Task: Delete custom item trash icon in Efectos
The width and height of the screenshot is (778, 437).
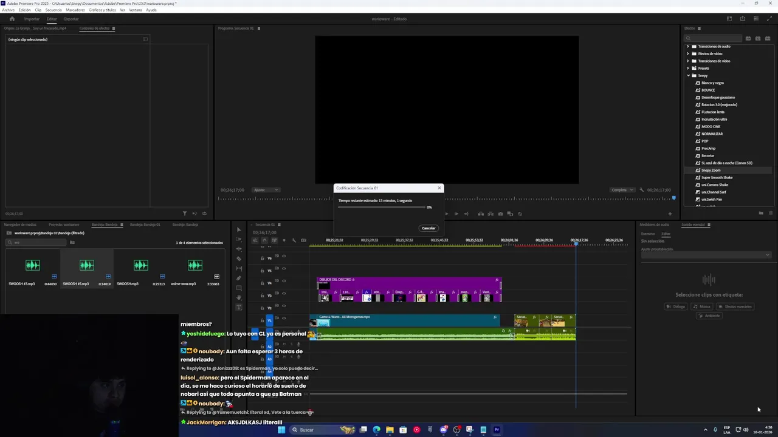Action: (x=771, y=213)
